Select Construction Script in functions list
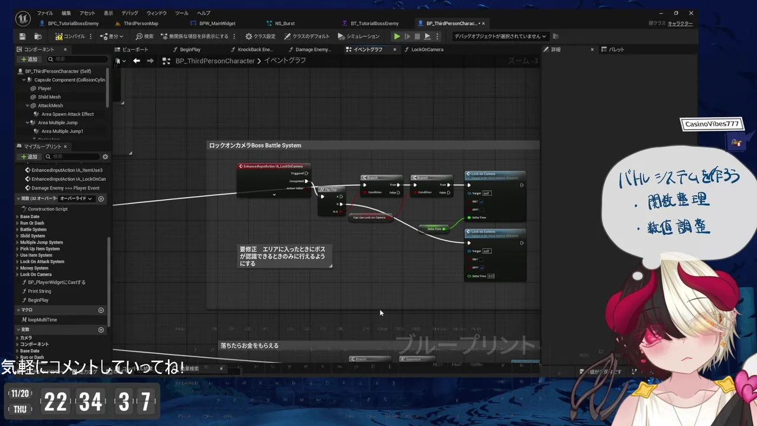Image resolution: width=757 pixels, height=426 pixels. (47, 209)
